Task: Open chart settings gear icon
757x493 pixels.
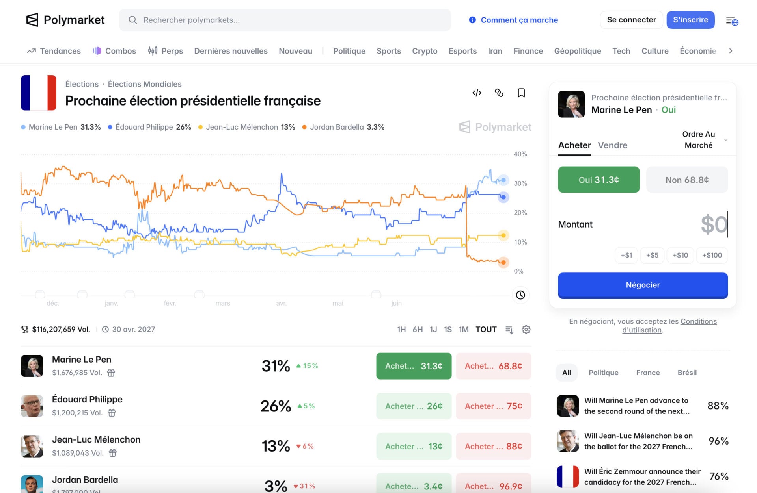Action: pos(526,330)
